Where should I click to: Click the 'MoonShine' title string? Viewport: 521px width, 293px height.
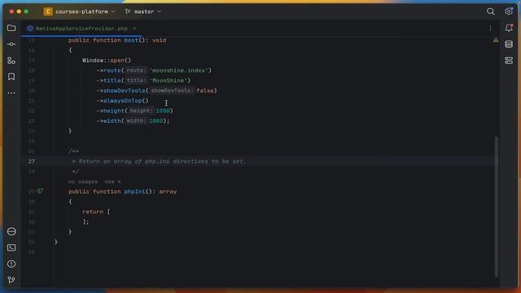169,81
